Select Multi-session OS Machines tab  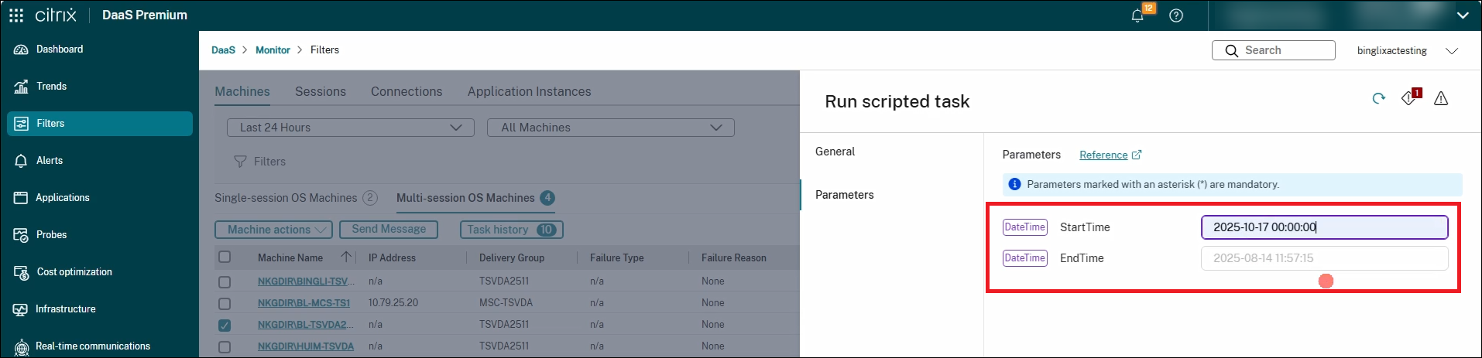475,198
